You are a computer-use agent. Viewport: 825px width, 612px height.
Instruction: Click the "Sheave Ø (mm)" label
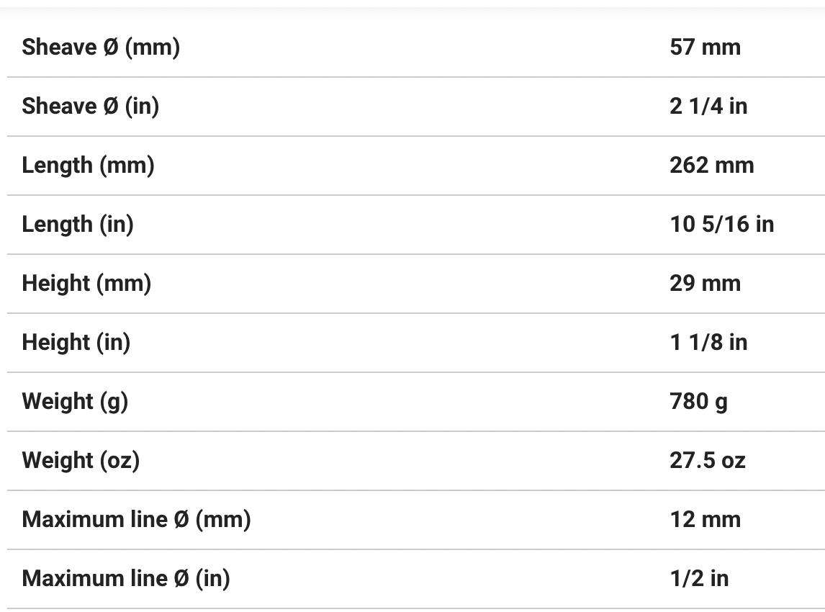pyautogui.click(x=101, y=48)
